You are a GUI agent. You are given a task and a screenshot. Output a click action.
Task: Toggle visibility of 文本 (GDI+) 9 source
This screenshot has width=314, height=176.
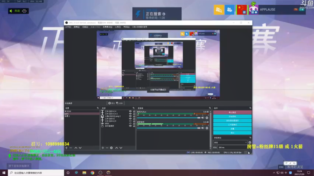point(130,121)
